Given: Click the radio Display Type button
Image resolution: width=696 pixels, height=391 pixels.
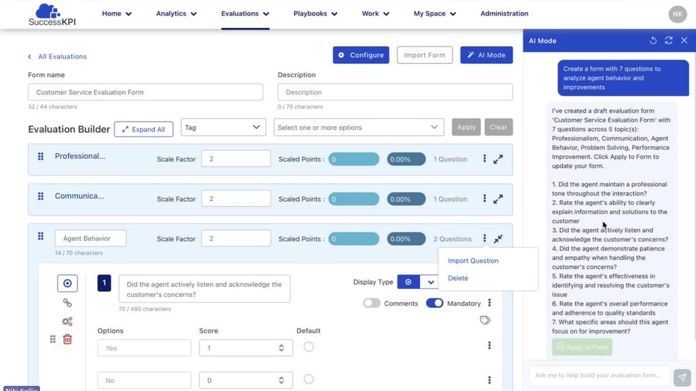Looking at the screenshot, I should (x=408, y=282).
